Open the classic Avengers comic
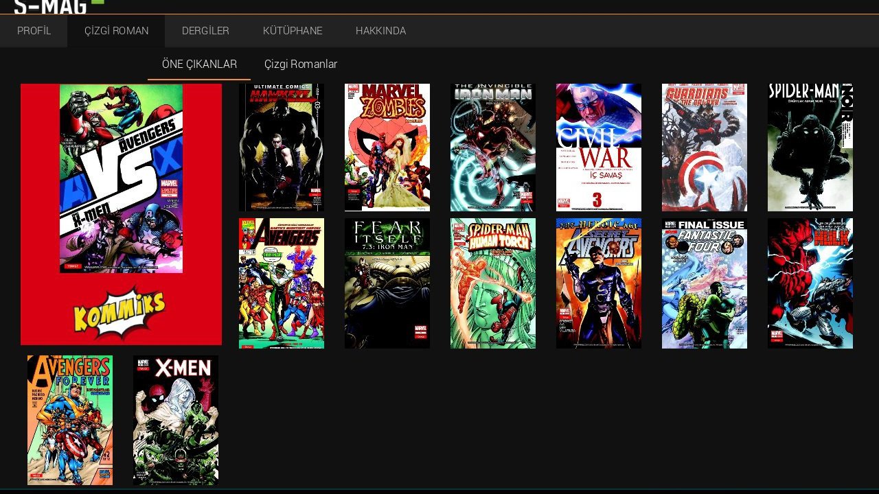Screen dimensions: 879x494 pos(281,283)
